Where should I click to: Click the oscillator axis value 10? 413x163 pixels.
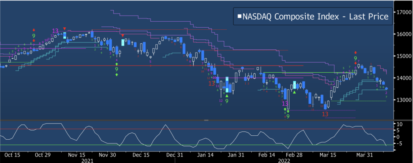[x=400, y=124]
